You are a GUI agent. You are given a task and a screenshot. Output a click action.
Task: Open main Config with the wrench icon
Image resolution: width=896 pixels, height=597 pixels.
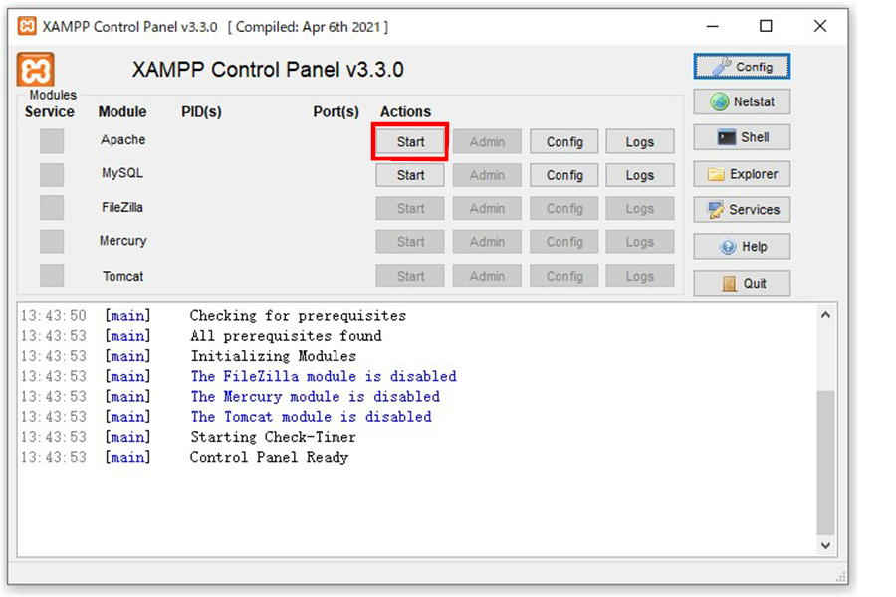point(742,67)
